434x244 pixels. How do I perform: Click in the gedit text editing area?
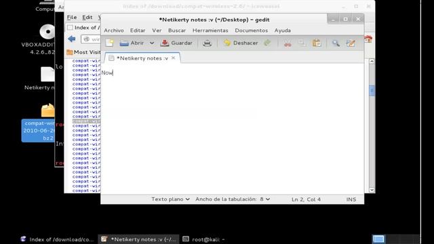click(233, 129)
